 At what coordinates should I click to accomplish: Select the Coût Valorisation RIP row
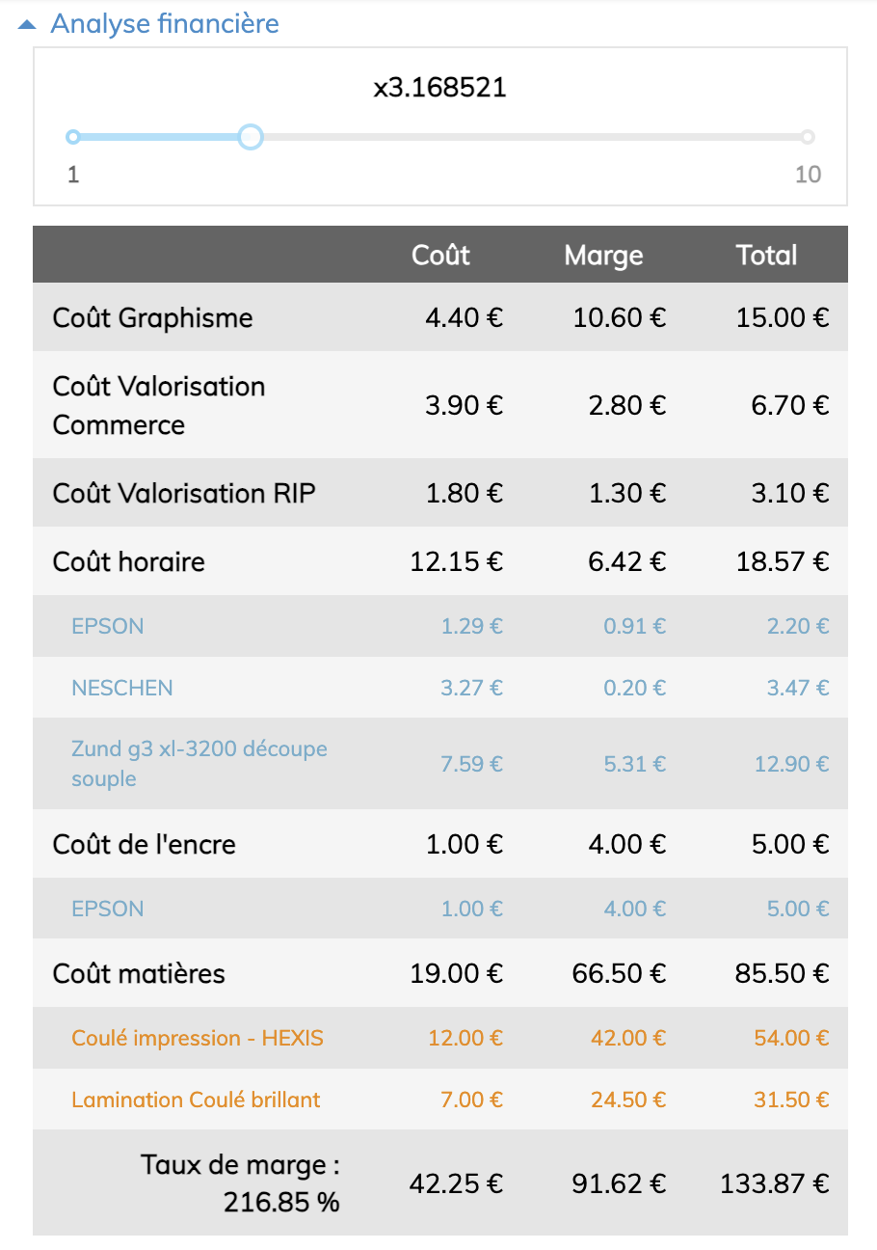point(184,493)
